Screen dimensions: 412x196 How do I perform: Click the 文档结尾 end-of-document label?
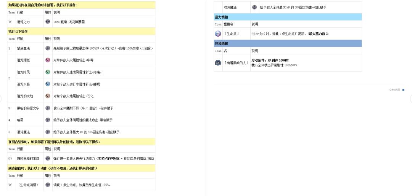(x=394, y=90)
